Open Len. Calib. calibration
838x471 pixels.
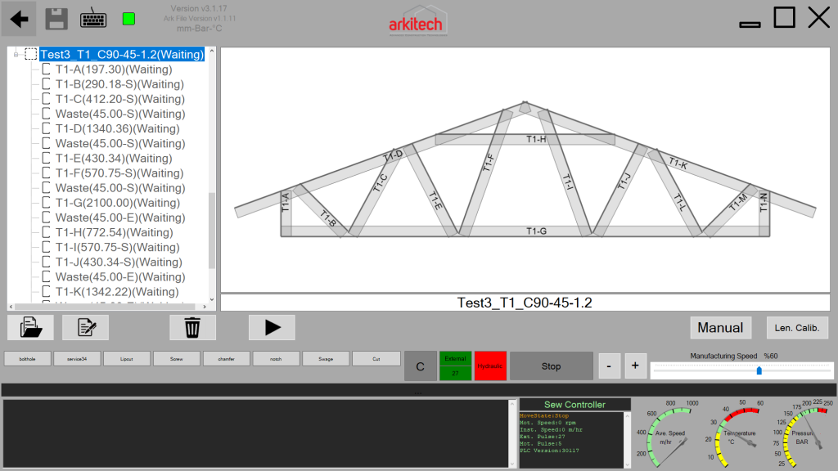click(797, 327)
